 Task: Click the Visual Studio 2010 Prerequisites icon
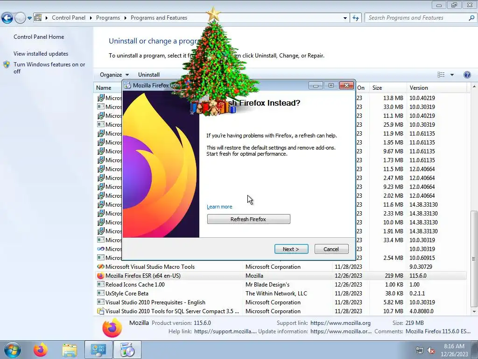(100, 302)
